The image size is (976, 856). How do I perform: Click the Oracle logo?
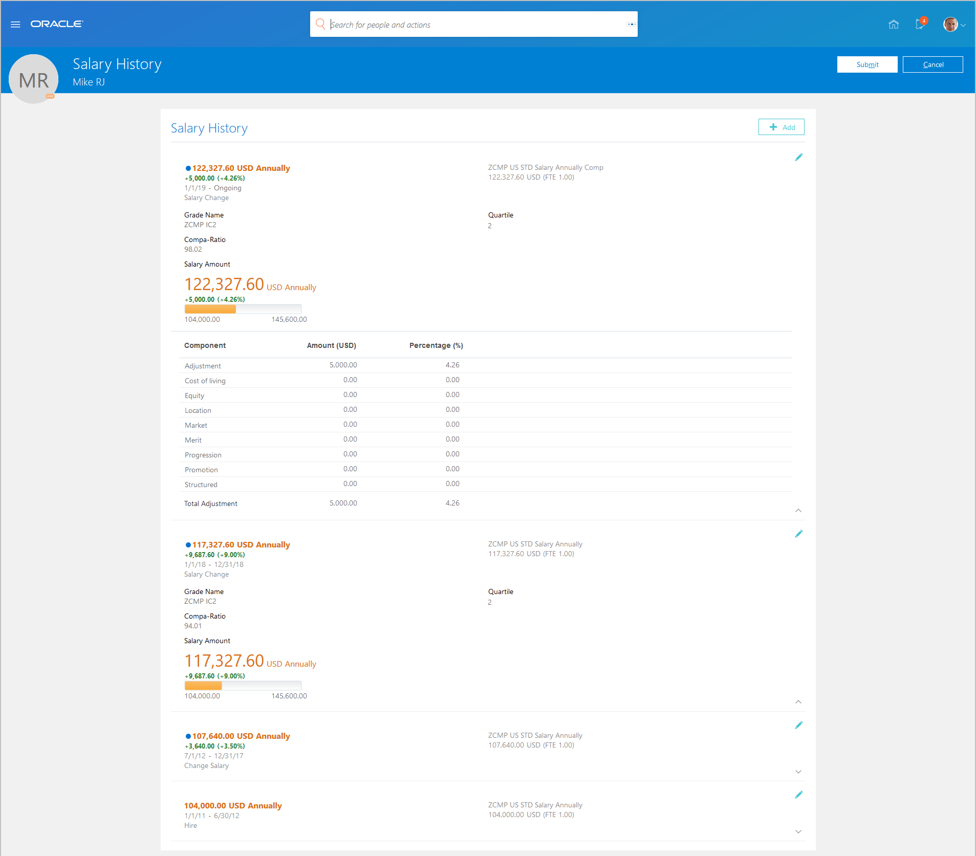57,24
